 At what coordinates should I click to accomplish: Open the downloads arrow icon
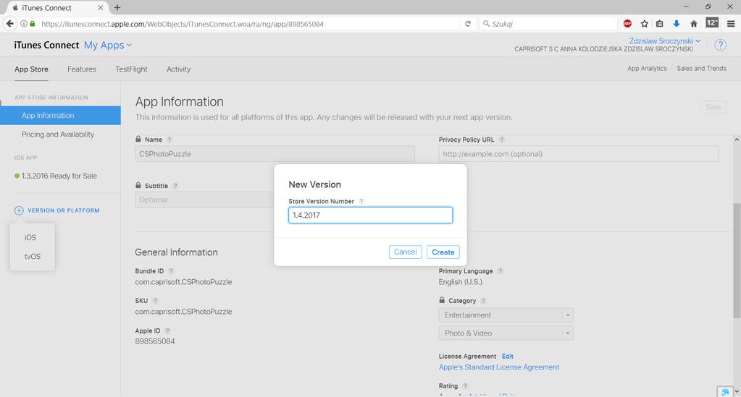pyautogui.click(x=677, y=24)
